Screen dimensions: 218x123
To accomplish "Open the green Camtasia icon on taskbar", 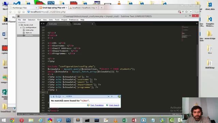I will coord(171,120).
